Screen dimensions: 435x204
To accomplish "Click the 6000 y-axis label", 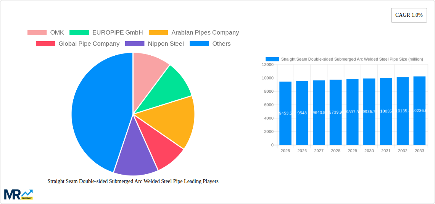I will 269,105.
